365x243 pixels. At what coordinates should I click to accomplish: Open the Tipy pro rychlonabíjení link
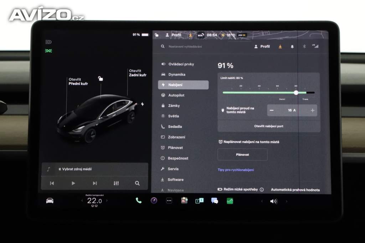(236, 170)
